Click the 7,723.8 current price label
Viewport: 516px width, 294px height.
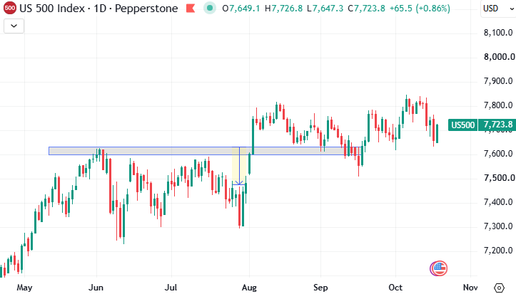(x=497, y=125)
